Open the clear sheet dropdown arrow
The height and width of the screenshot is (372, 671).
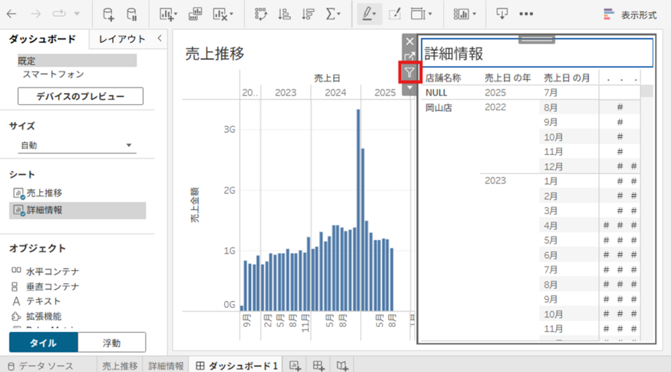[231, 14]
